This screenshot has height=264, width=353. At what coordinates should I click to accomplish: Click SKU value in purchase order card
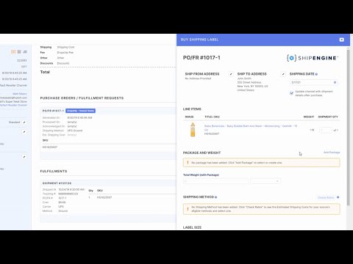tap(50, 147)
